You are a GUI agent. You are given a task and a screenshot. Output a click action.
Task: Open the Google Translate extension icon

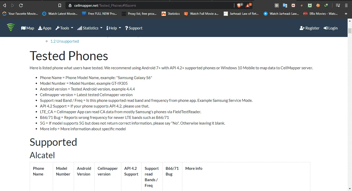coord(285,5)
